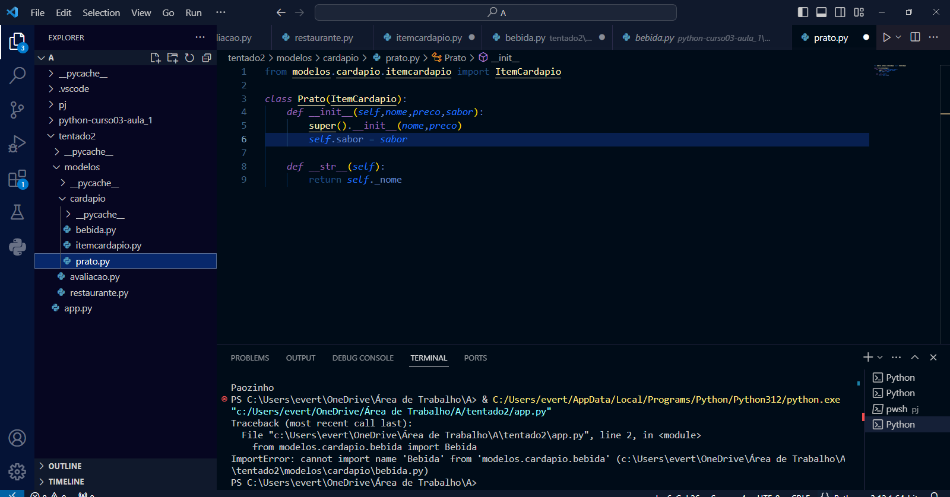Open the Run and Debug view
This screenshot has width=950, height=497.
pyautogui.click(x=17, y=144)
